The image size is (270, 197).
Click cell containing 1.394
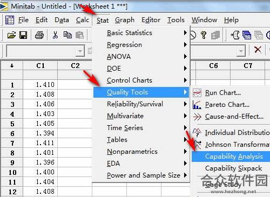[x=40, y=133]
